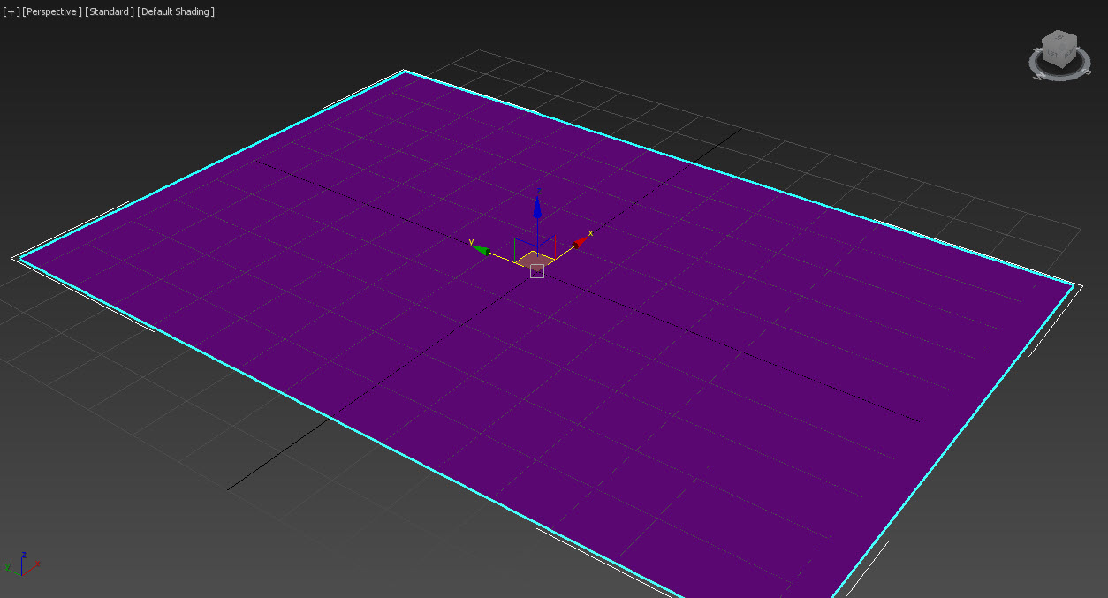Open the [+] viewport general menu

[11, 11]
